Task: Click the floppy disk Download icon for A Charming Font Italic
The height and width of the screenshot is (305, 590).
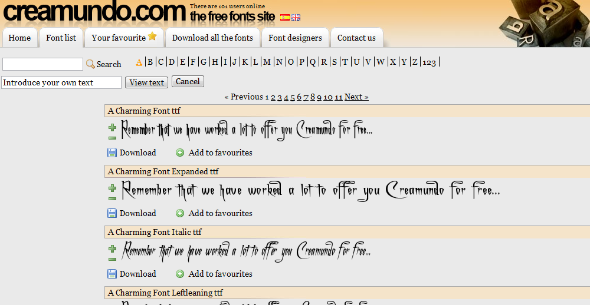Action: [x=112, y=274]
